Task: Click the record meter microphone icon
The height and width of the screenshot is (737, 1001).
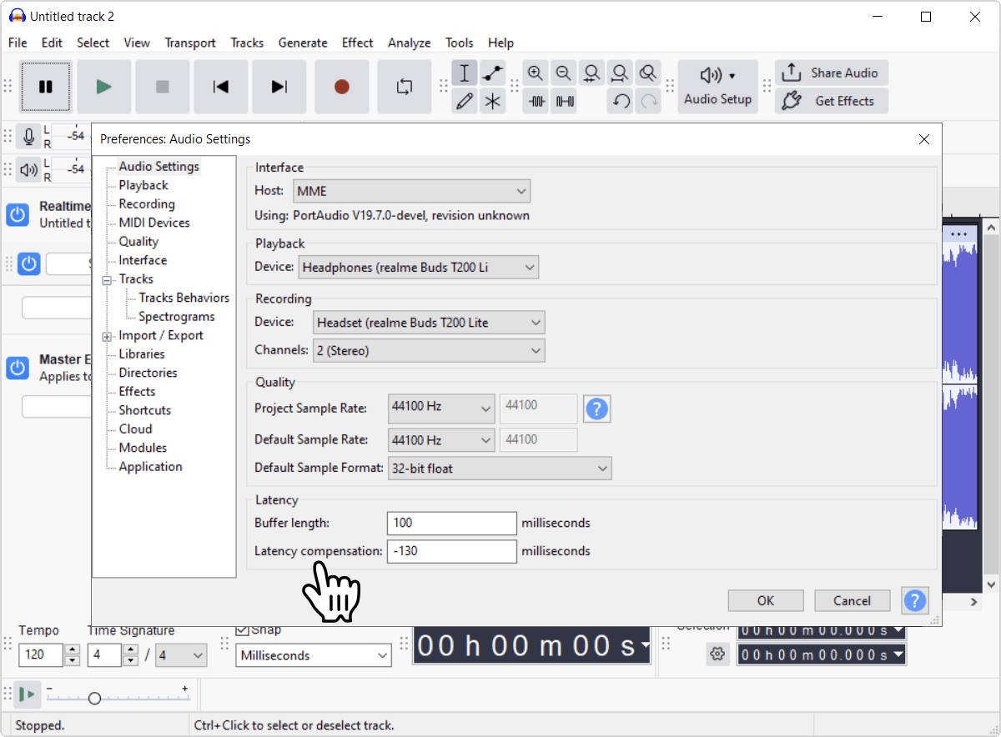Action: [29, 135]
